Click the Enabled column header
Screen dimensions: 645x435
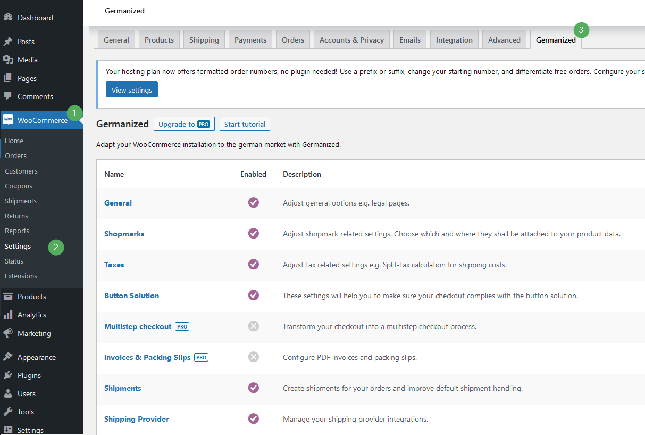(254, 174)
